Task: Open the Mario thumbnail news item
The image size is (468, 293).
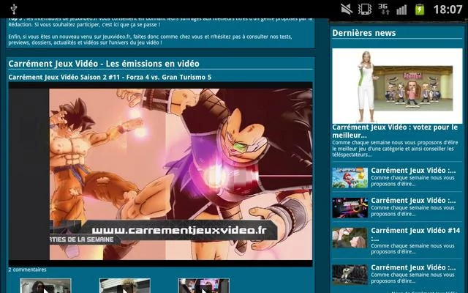Action: (x=350, y=177)
